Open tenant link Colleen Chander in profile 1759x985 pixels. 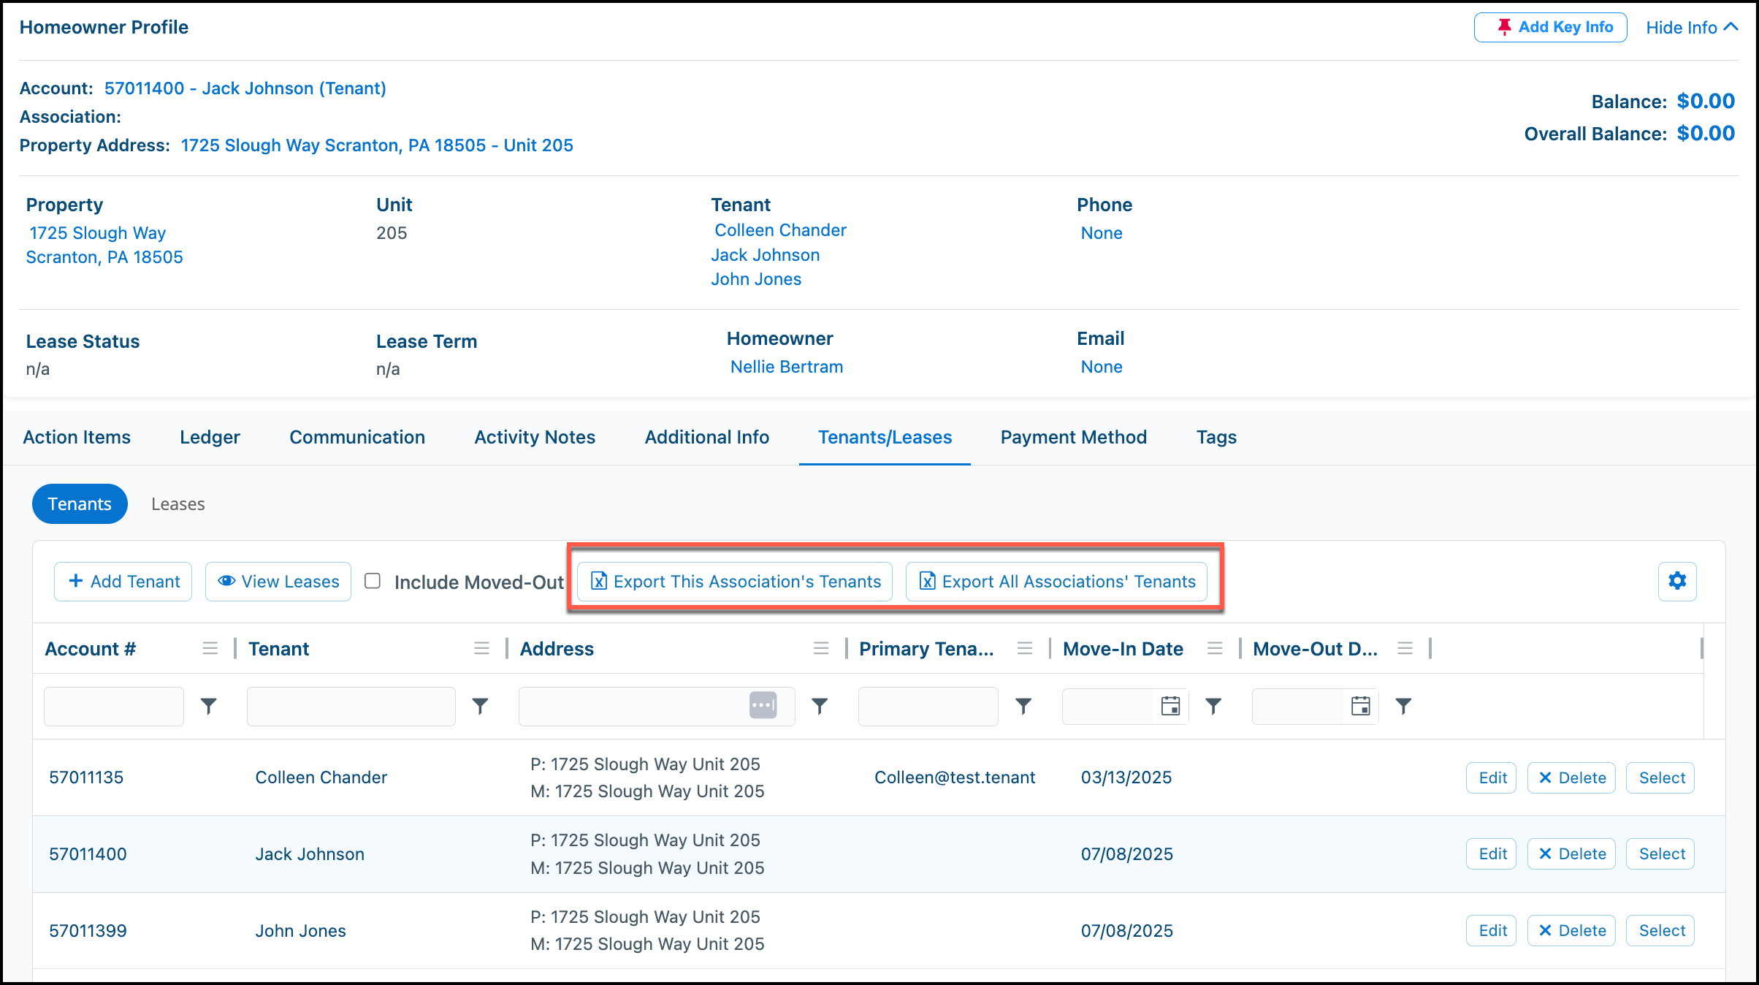click(780, 230)
